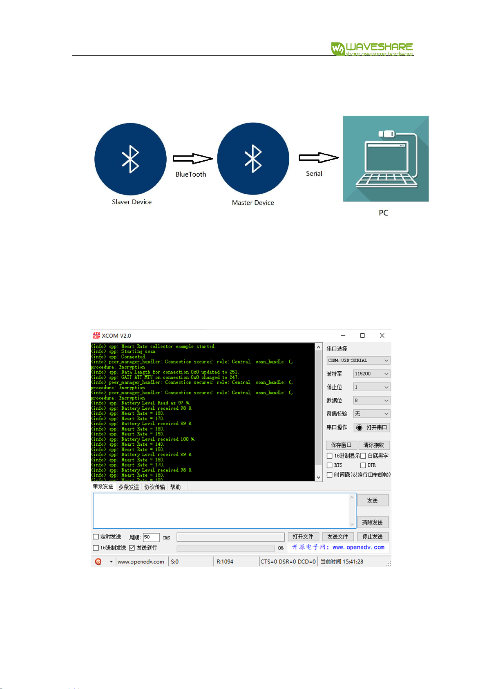This screenshot has width=487, height=689.
Task: Click the receive log scroll down arrow
Action: click(x=319, y=477)
